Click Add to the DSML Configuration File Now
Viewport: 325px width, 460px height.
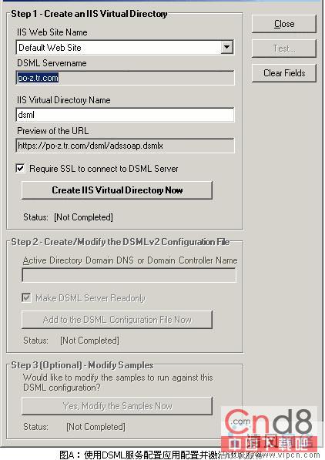[x=117, y=320]
